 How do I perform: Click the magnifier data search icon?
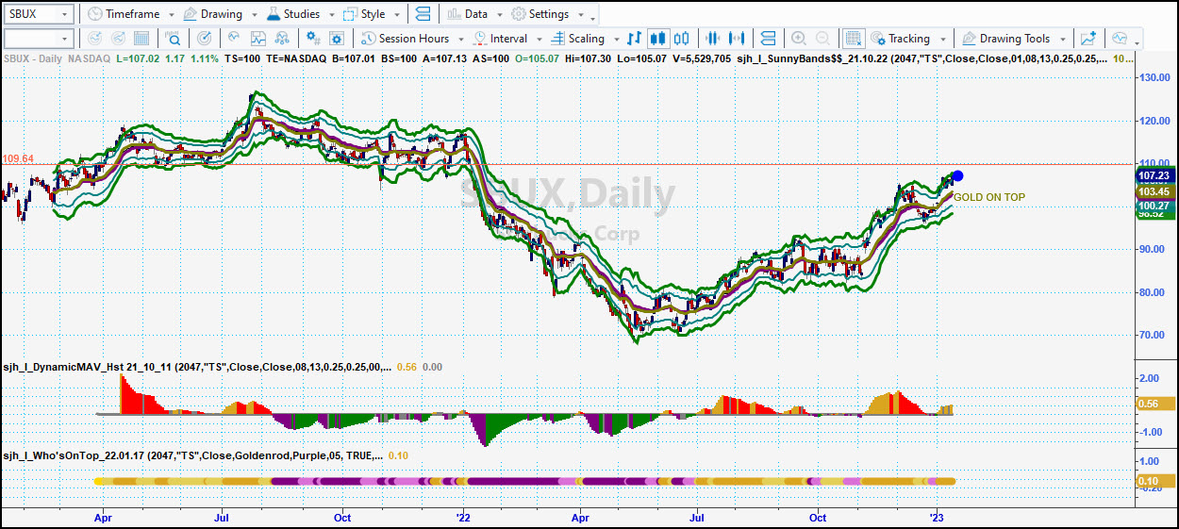coord(174,39)
